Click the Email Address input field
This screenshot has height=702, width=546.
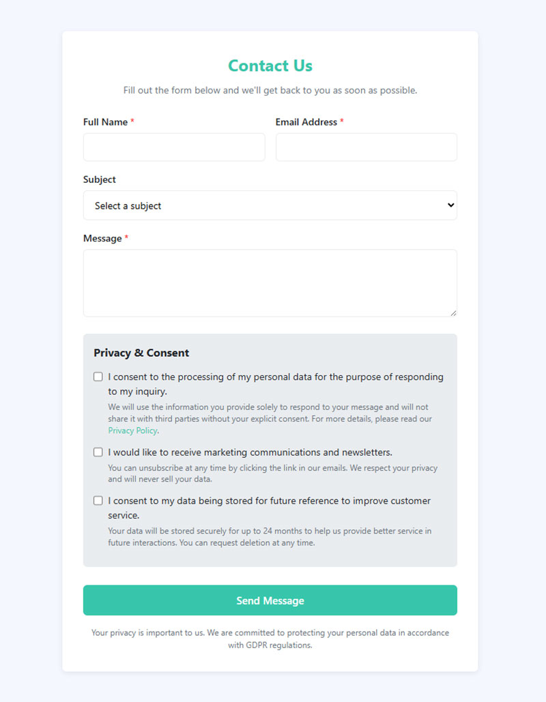(x=367, y=147)
